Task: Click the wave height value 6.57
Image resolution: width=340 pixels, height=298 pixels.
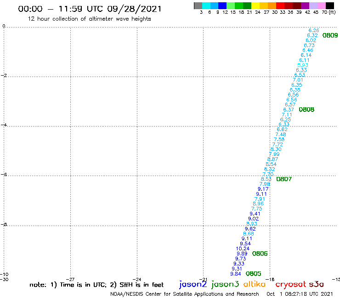Action: (290, 105)
